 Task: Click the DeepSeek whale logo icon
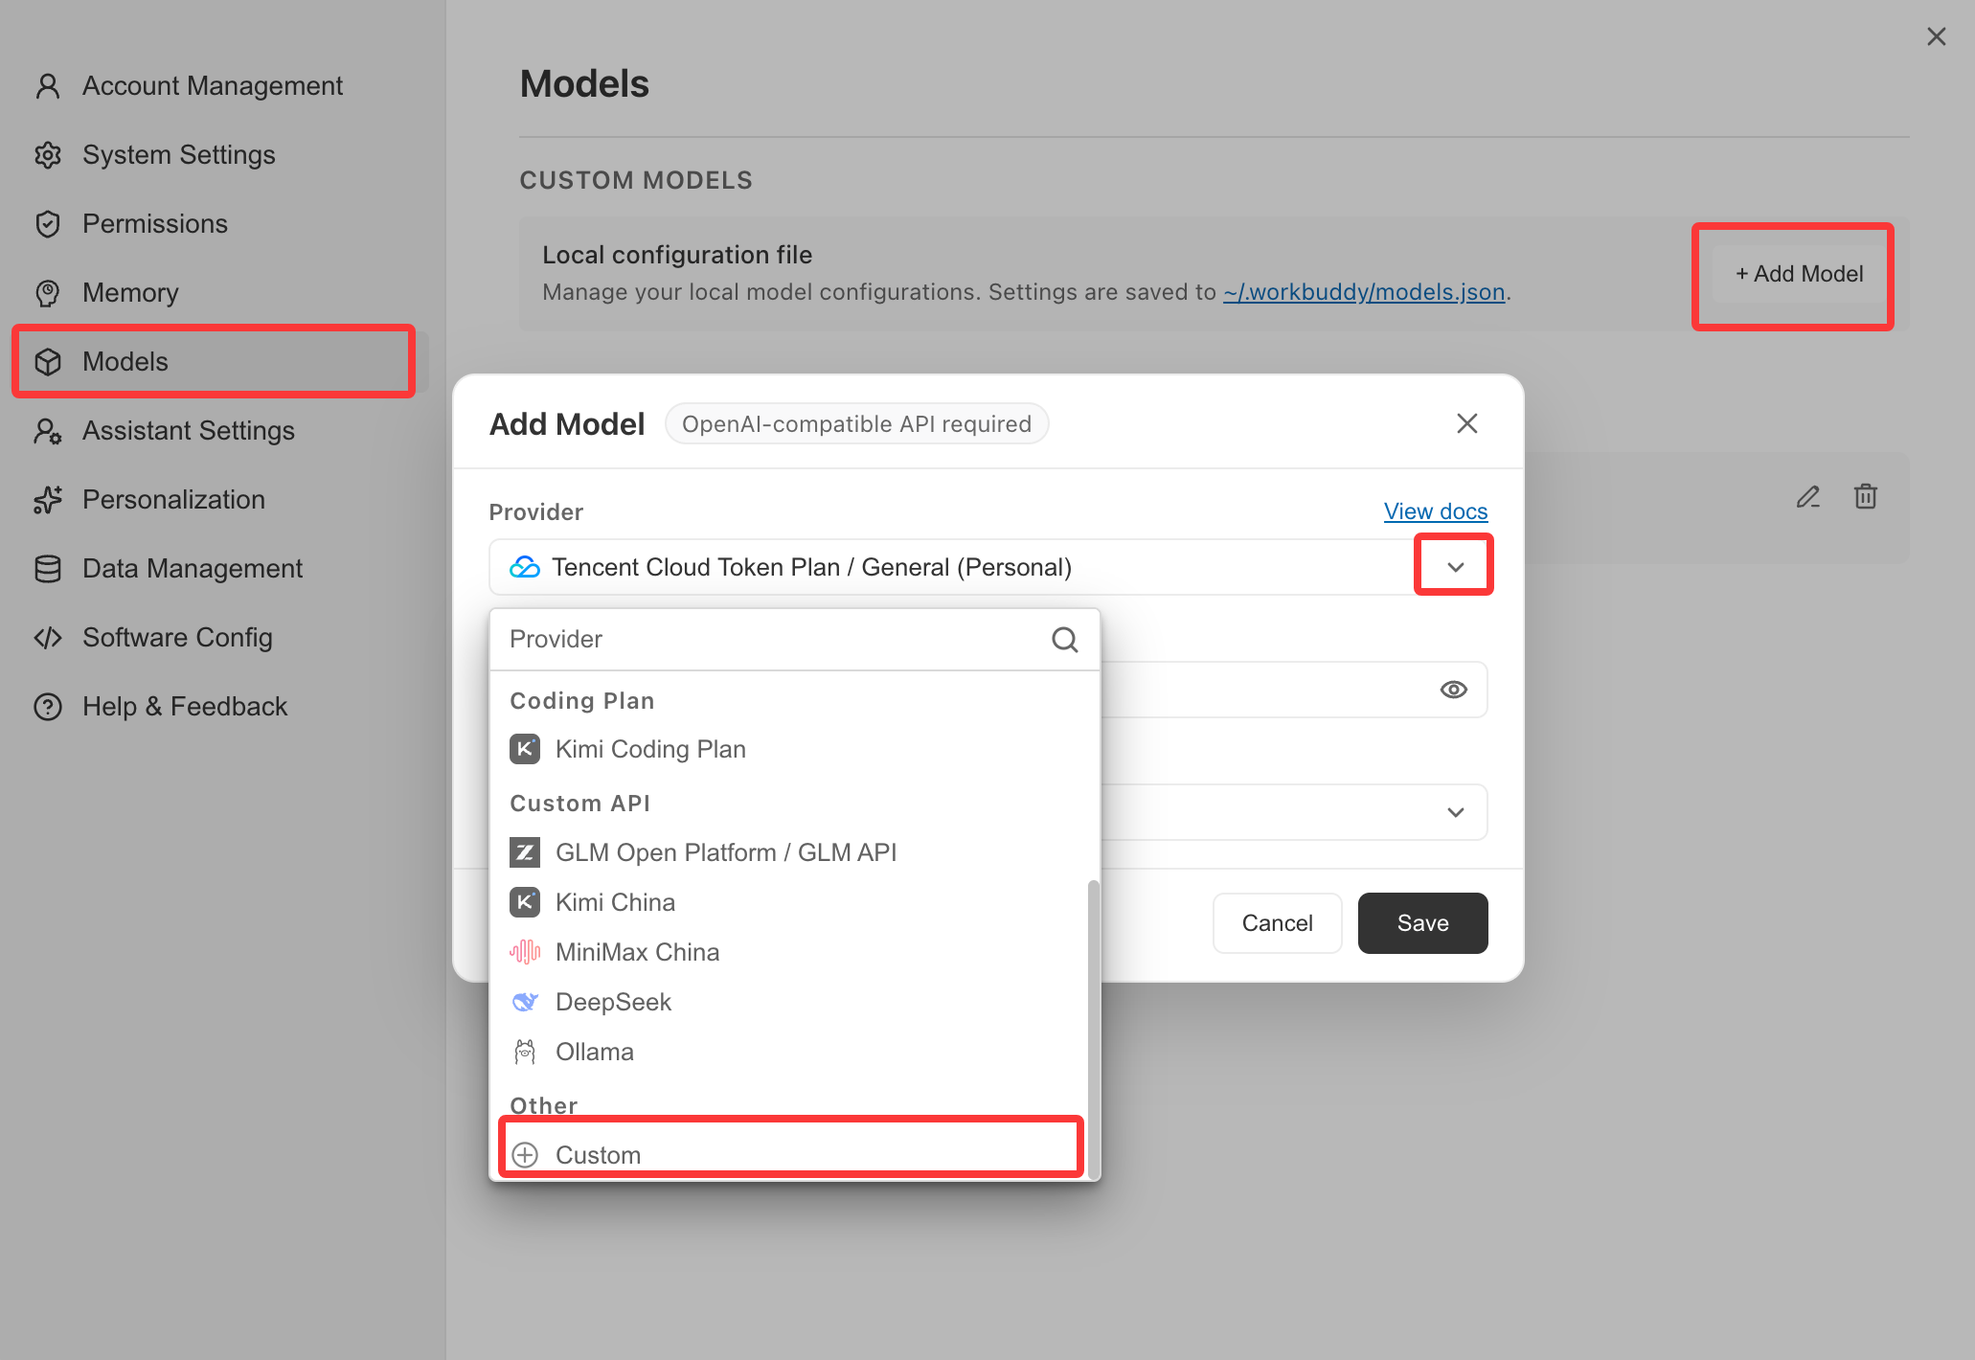click(x=525, y=1002)
